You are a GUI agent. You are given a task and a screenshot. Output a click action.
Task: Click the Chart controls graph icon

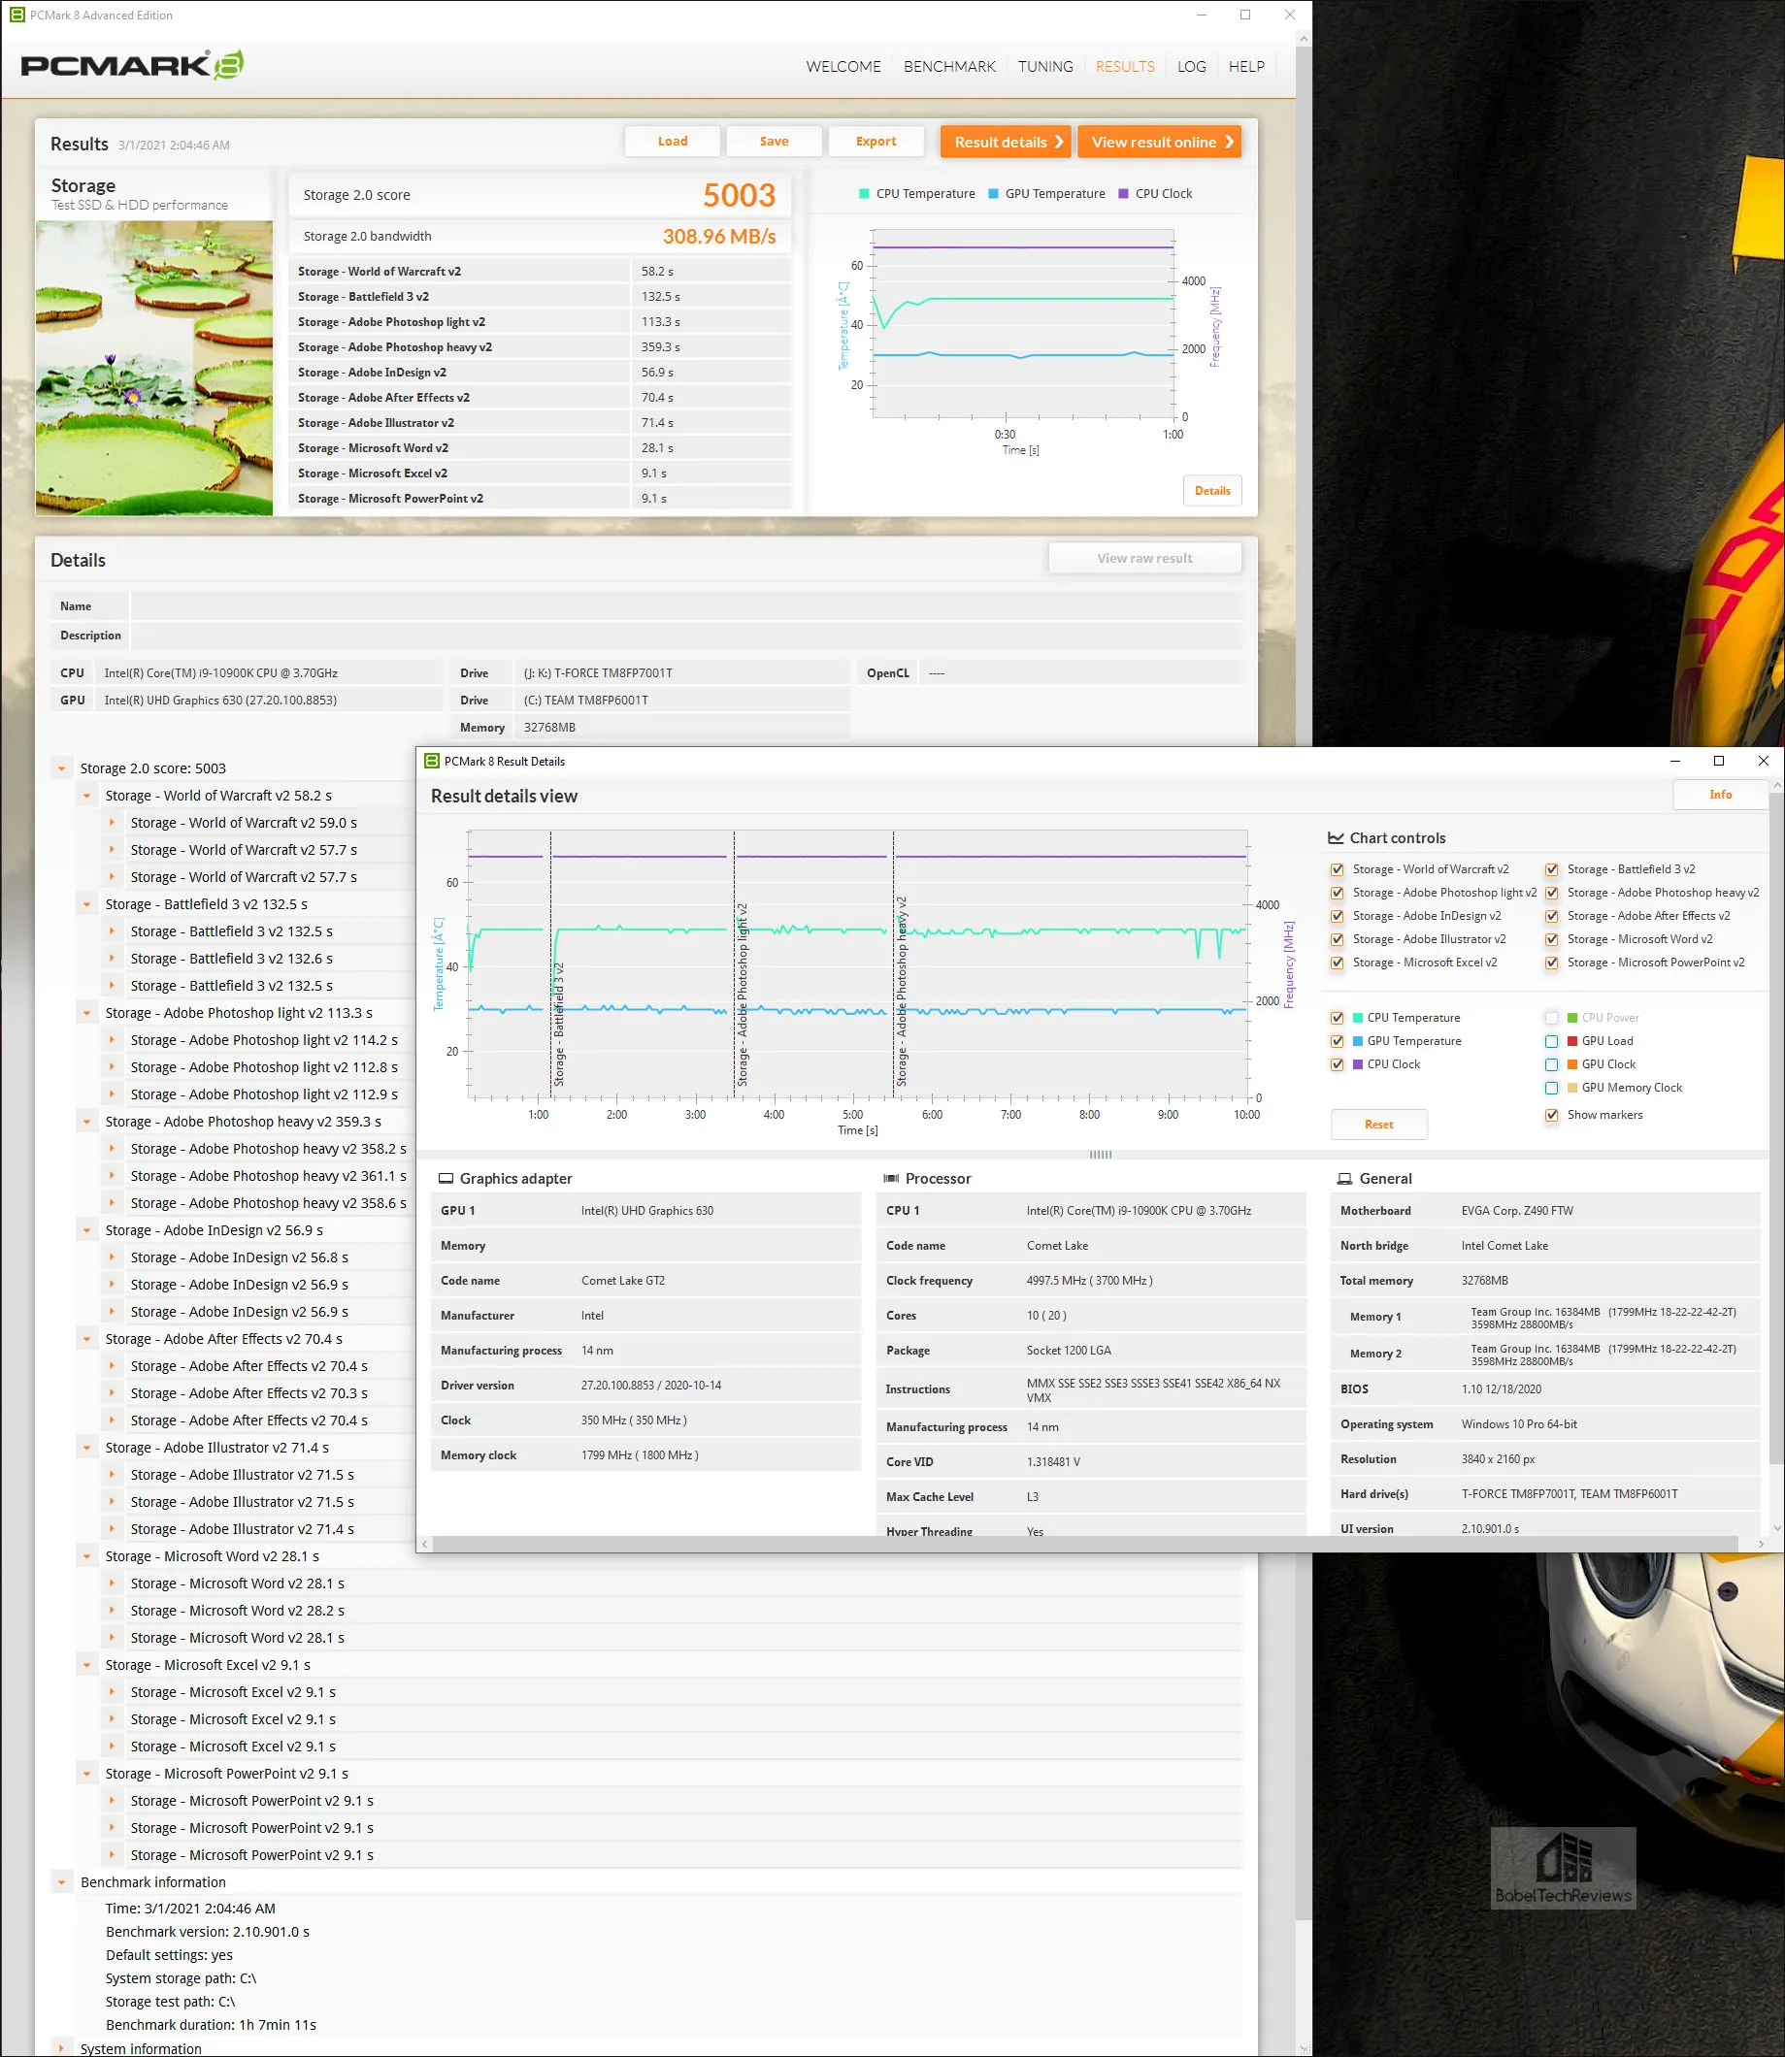coord(1336,838)
